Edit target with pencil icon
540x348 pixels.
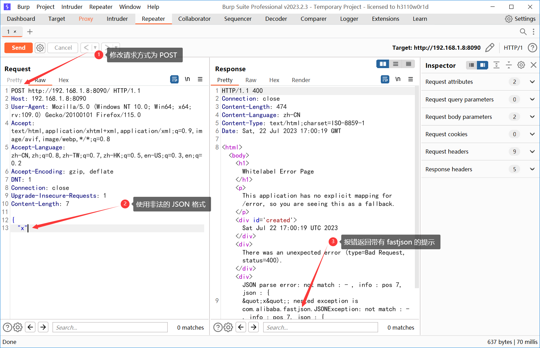tap(490, 48)
